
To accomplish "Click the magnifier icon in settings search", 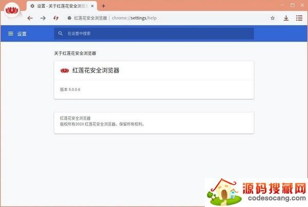I will click(x=60, y=33).
